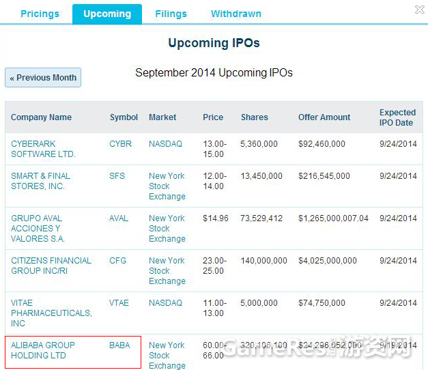Select the 5,000,000 shares cell
This screenshot has width=428, height=370.
[259, 303]
